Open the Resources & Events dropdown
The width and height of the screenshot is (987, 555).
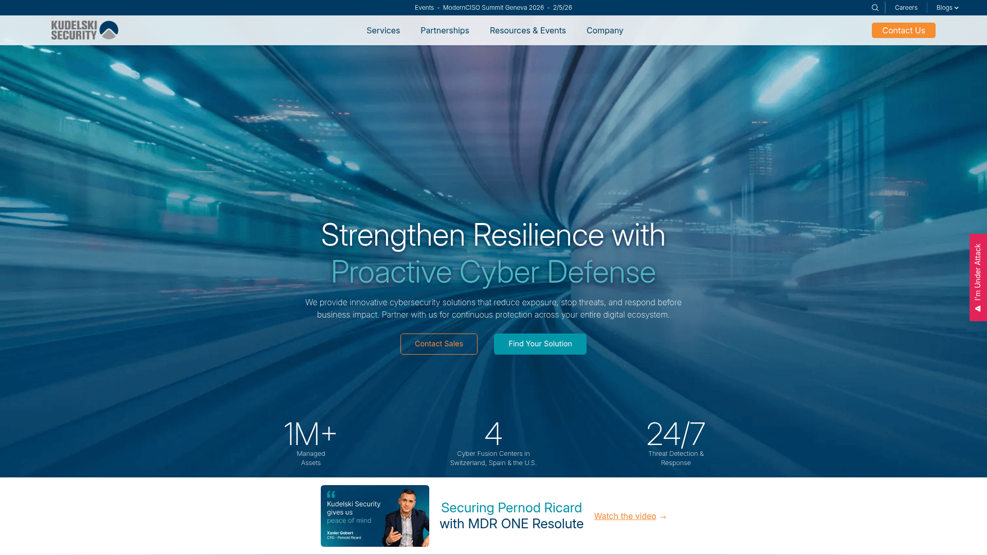[528, 30]
